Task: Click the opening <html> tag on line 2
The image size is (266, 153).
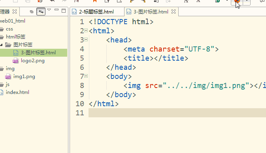Action: tap(102, 31)
